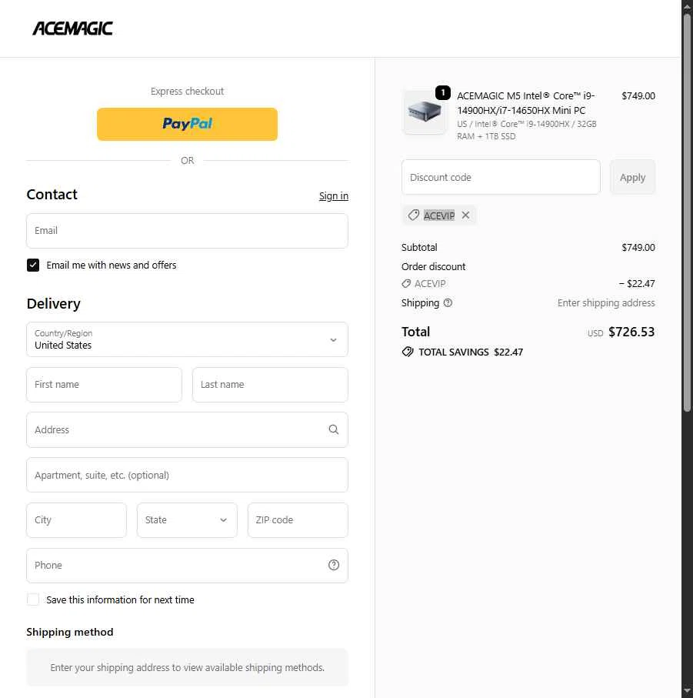Click the ACEVIP tag icon chip

coord(413,215)
